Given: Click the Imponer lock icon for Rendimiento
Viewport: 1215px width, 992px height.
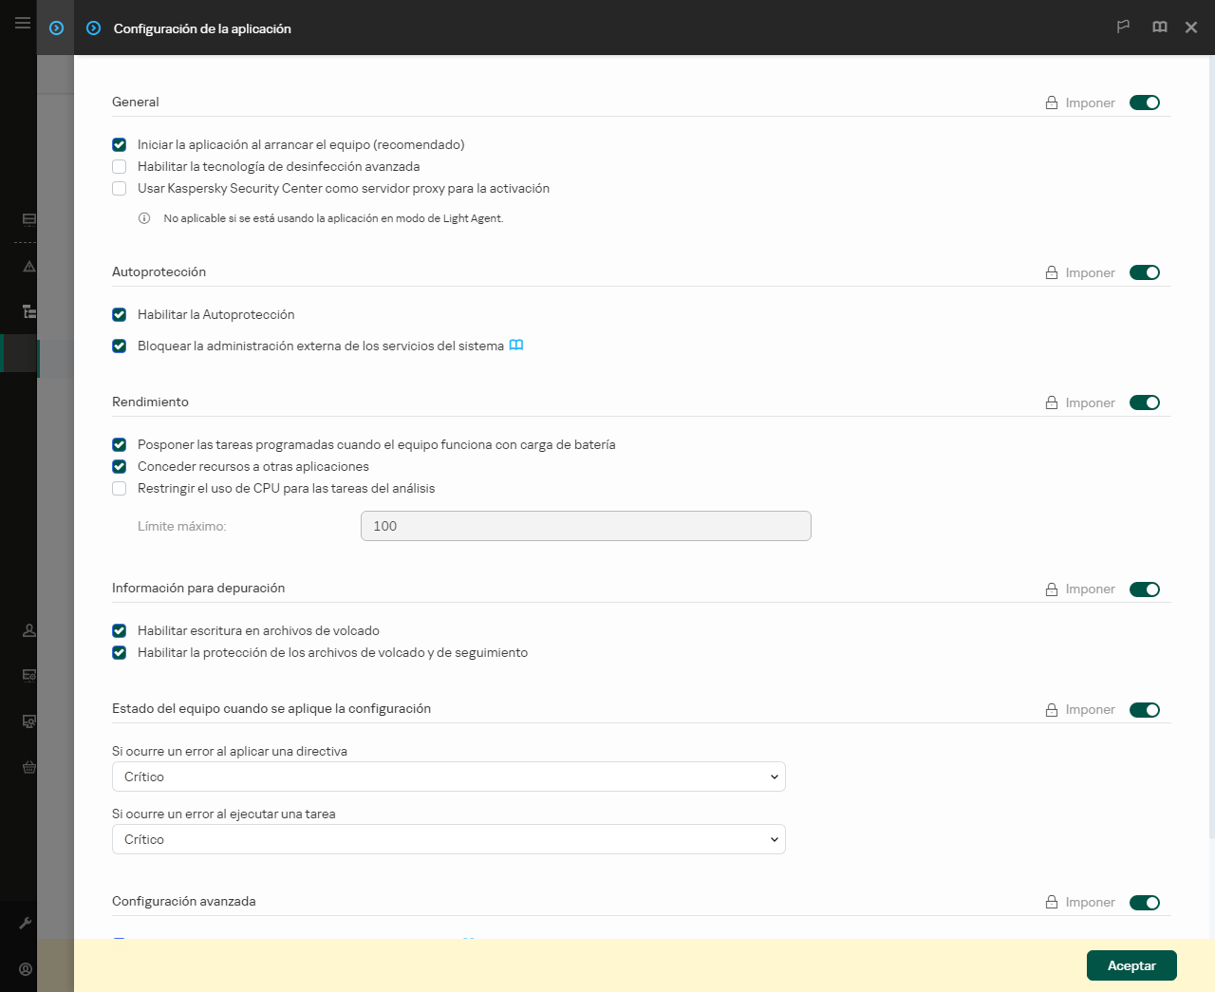Looking at the screenshot, I should pos(1051,402).
